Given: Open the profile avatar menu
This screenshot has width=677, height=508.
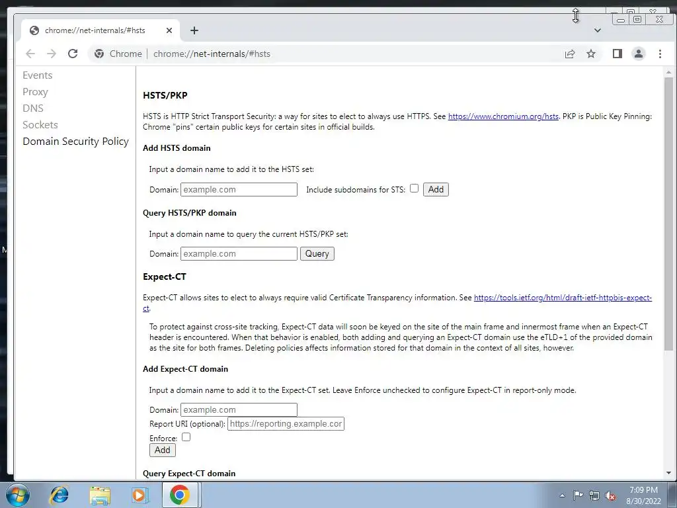Looking at the screenshot, I should (x=639, y=54).
